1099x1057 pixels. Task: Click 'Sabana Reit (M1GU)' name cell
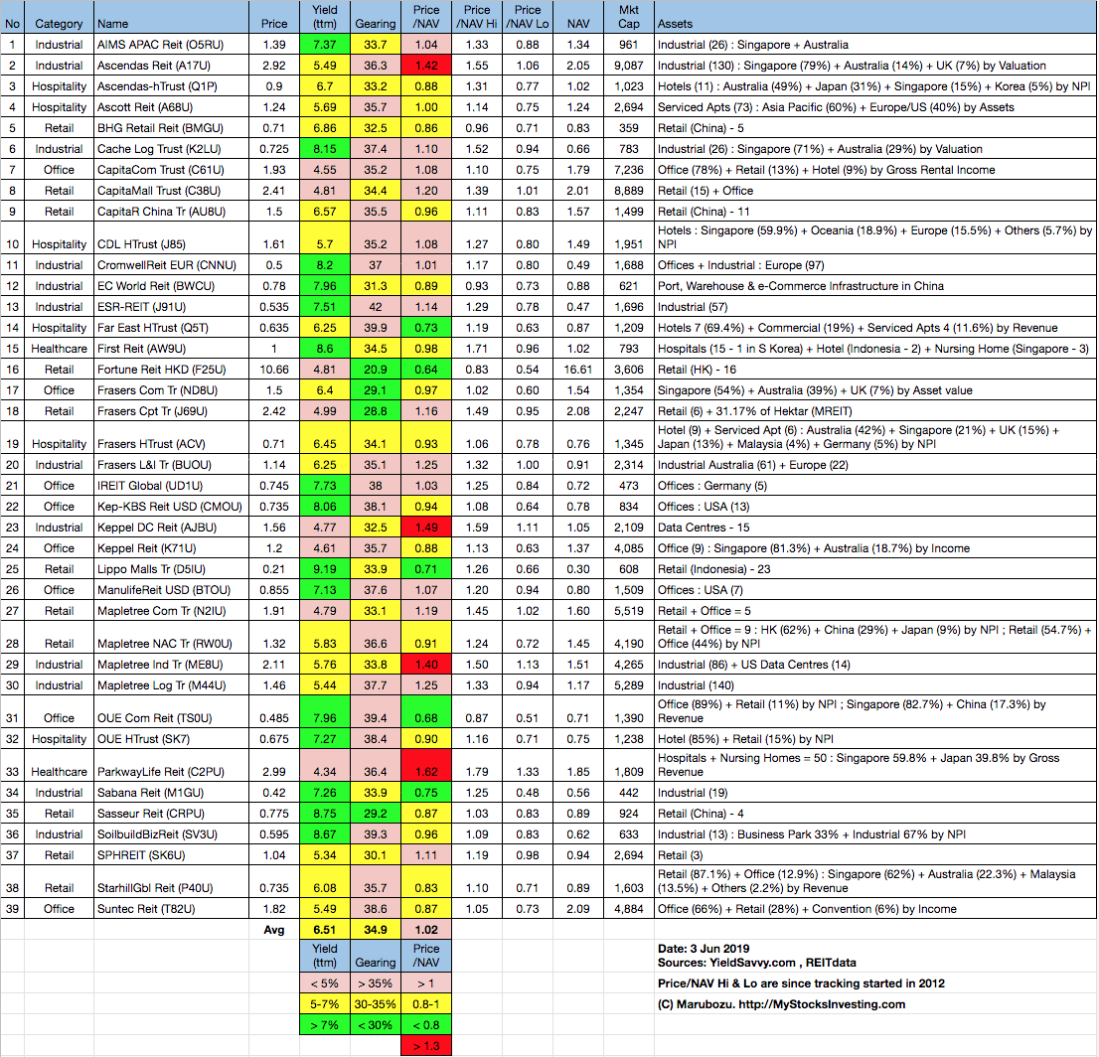tap(171, 793)
